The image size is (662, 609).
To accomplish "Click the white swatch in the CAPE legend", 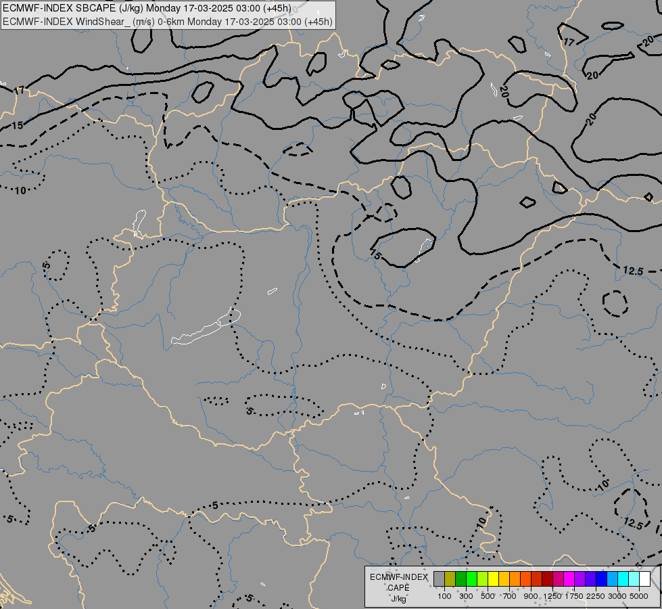I will tap(644, 579).
